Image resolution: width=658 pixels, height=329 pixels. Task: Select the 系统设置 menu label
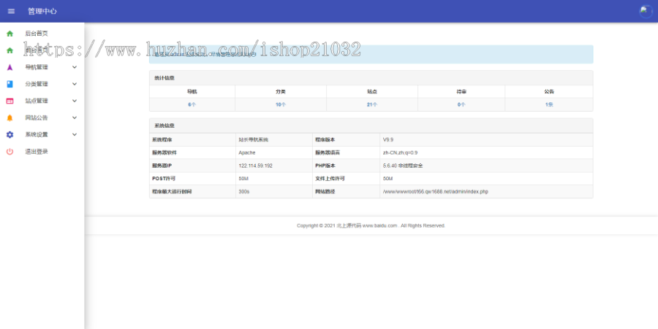tap(37, 134)
